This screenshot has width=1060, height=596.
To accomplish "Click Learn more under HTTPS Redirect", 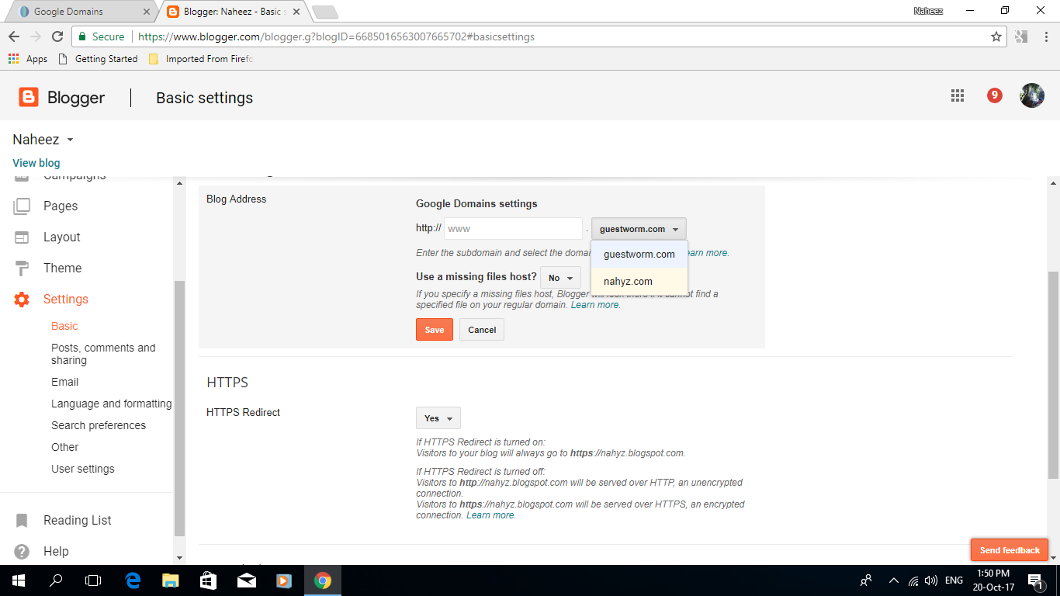I will pyautogui.click(x=491, y=515).
